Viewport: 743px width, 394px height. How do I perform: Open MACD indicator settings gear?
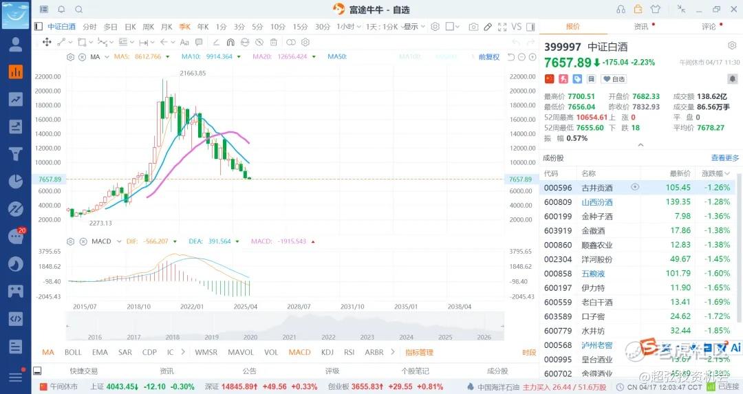71,241
